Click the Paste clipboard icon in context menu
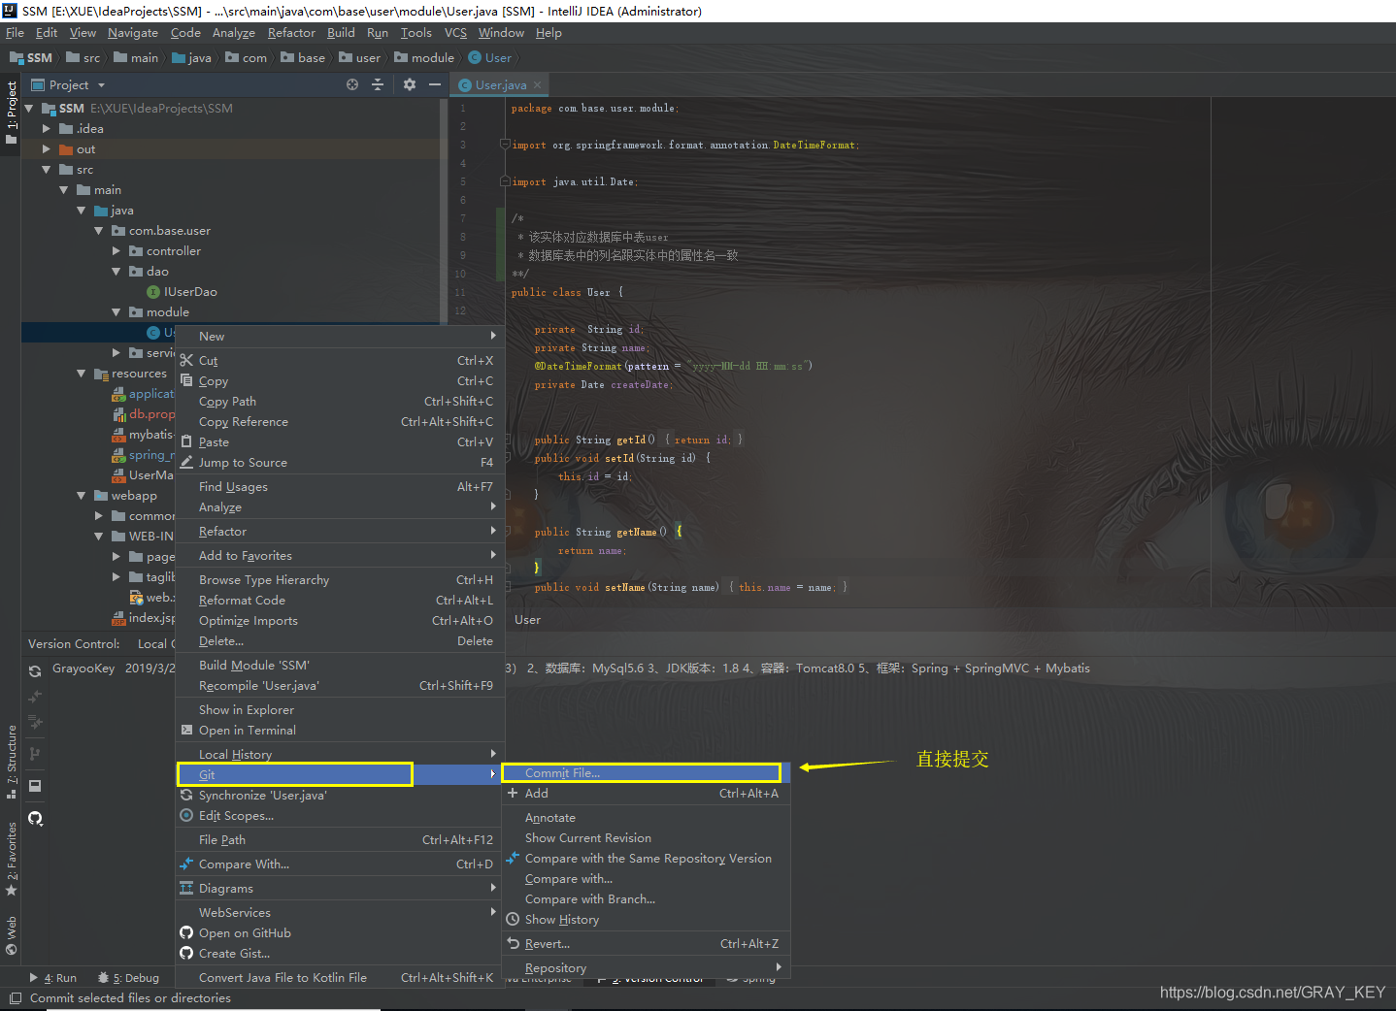This screenshot has width=1396, height=1011. click(186, 441)
